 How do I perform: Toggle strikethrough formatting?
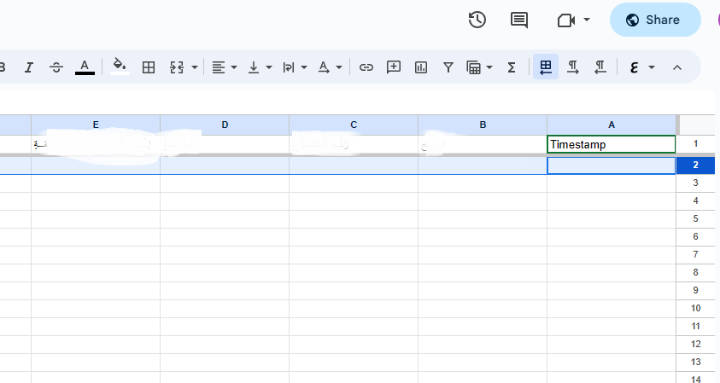pyautogui.click(x=56, y=67)
